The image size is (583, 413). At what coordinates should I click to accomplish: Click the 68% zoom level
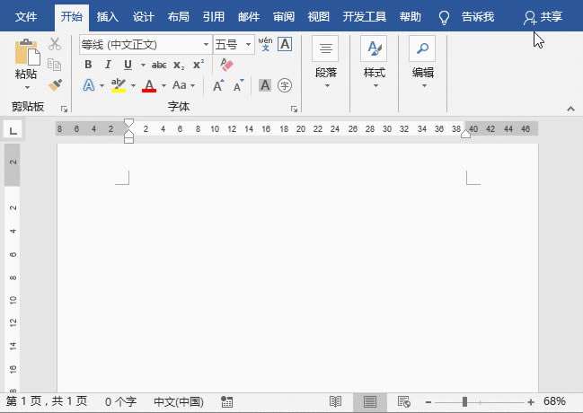(x=554, y=401)
